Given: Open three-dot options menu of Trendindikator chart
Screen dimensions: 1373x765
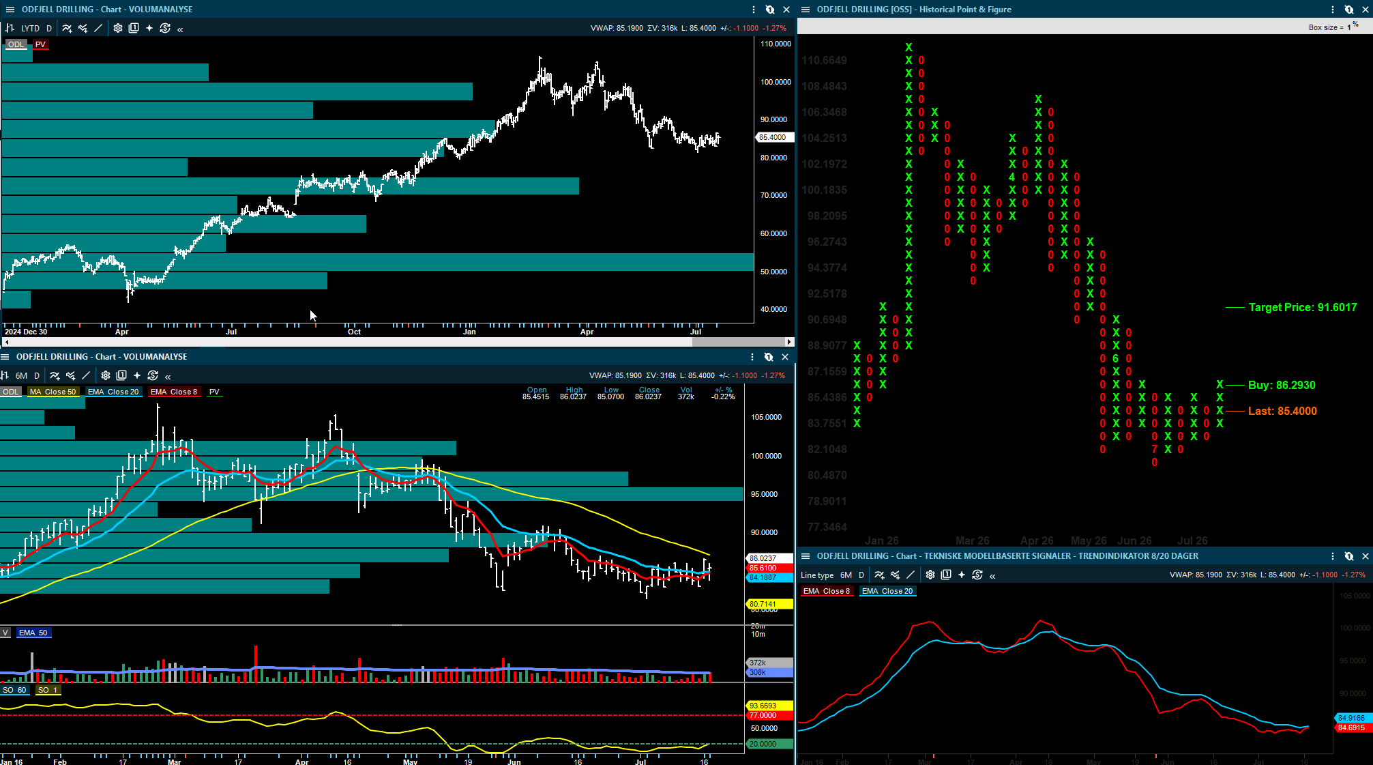Looking at the screenshot, I should point(1333,556).
